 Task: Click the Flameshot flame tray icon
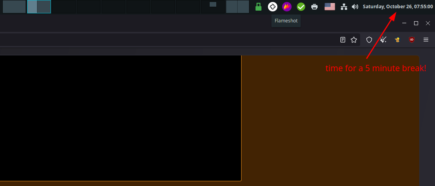287,7
